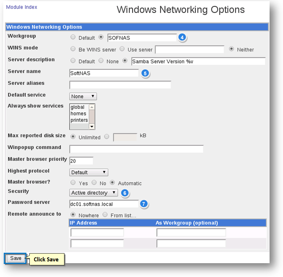Select Default radio for Workgroup
Viewport: 283px width, 277px height.
click(x=73, y=37)
